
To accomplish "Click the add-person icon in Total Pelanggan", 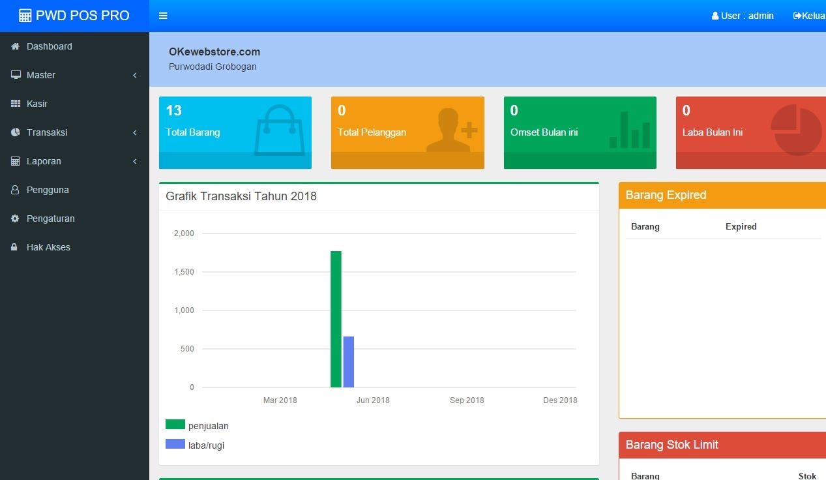I will (452, 130).
